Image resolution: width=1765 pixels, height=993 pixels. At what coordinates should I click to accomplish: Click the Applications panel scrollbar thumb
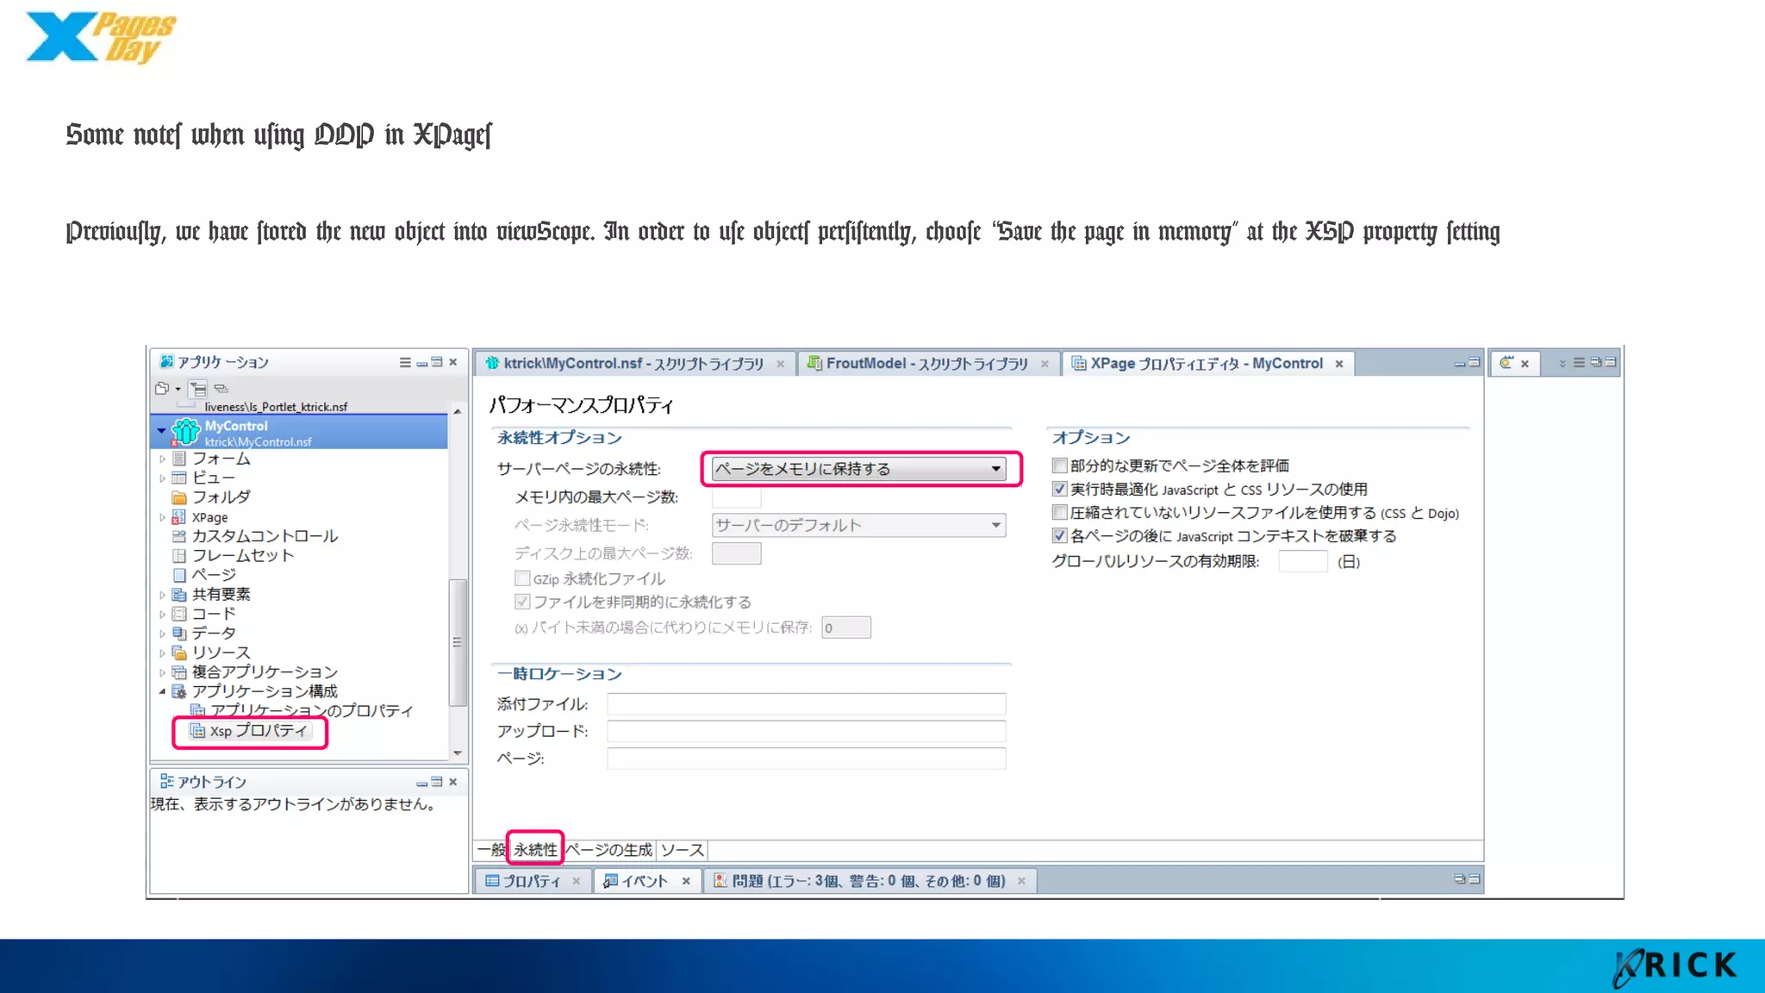pyautogui.click(x=458, y=642)
